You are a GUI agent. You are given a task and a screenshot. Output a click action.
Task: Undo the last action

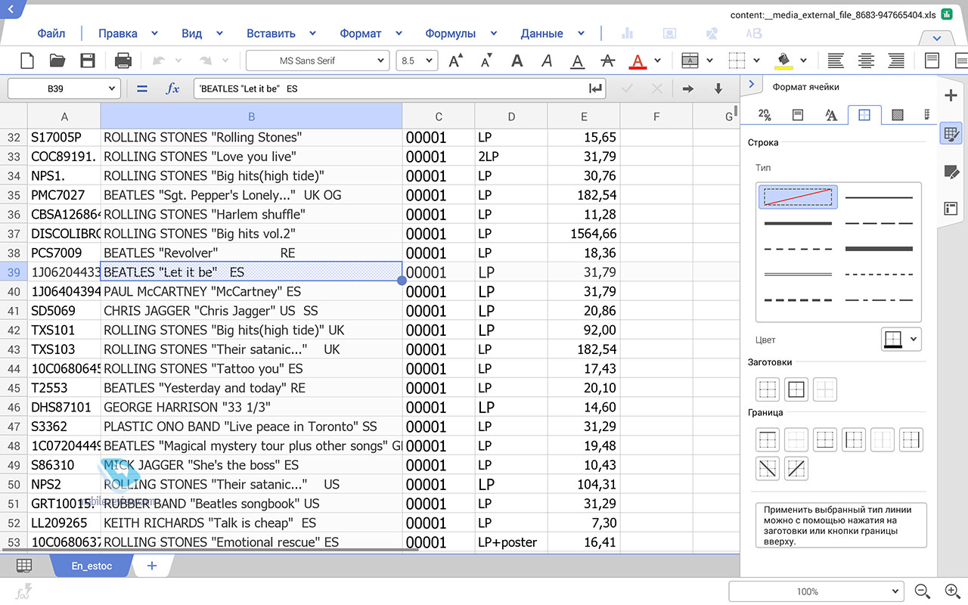(x=159, y=60)
